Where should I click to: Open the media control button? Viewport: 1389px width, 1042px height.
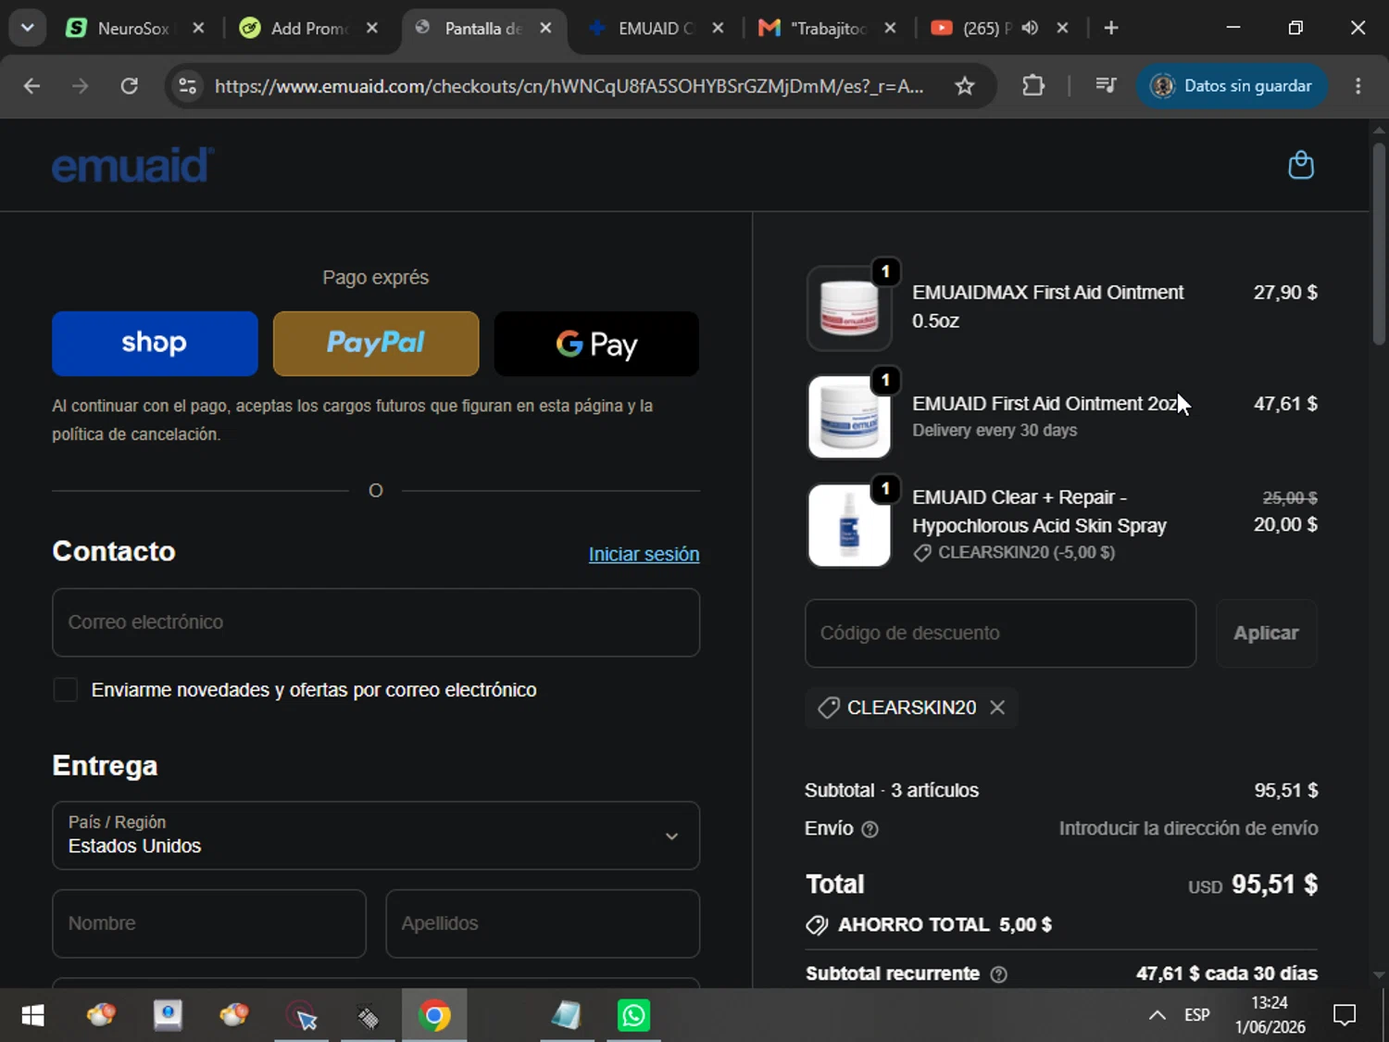click(x=1106, y=86)
